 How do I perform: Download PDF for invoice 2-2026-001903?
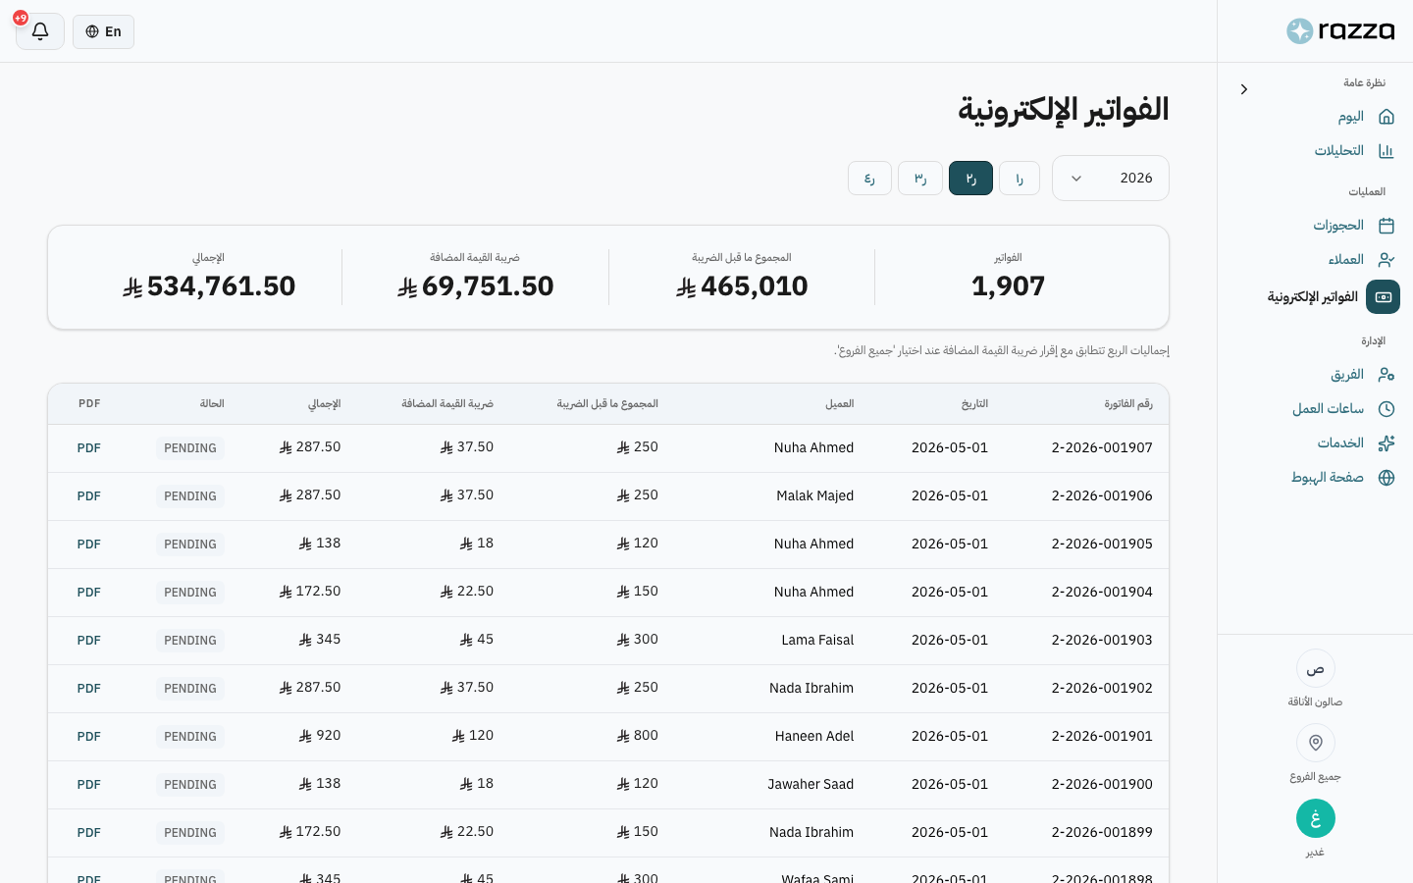click(x=89, y=641)
